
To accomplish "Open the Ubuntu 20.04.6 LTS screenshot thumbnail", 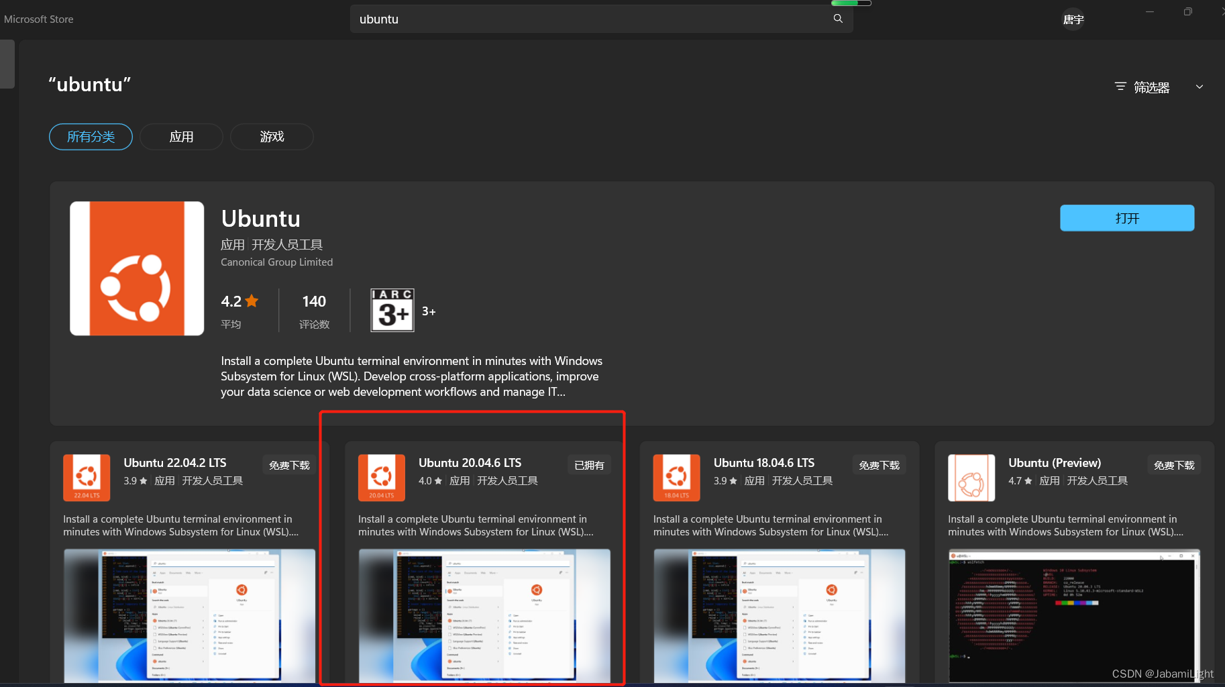I will pos(484,616).
